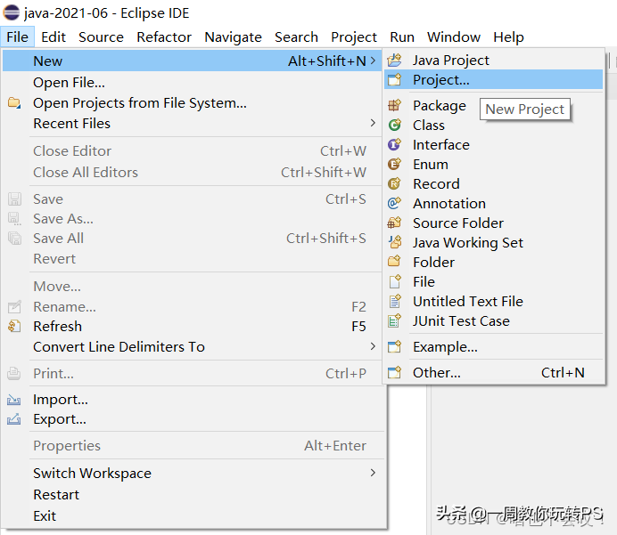The height and width of the screenshot is (535, 617).
Task: Select Package label in submenu
Action: [440, 105]
